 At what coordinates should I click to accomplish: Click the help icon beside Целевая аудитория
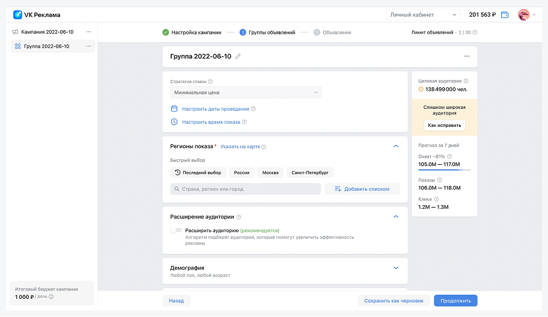point(466,81)
